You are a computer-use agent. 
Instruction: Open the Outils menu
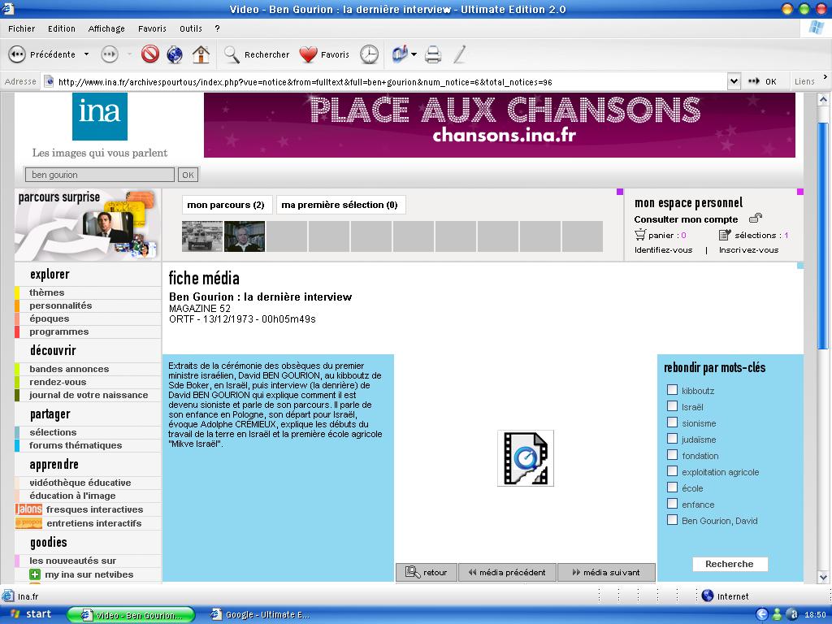coord(191,28)
